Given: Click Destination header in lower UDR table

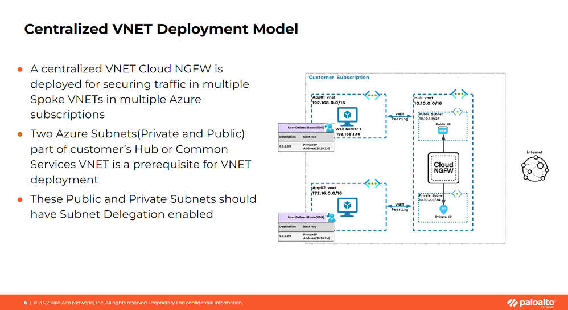Looking at the screenshot, I should point(290,227).
